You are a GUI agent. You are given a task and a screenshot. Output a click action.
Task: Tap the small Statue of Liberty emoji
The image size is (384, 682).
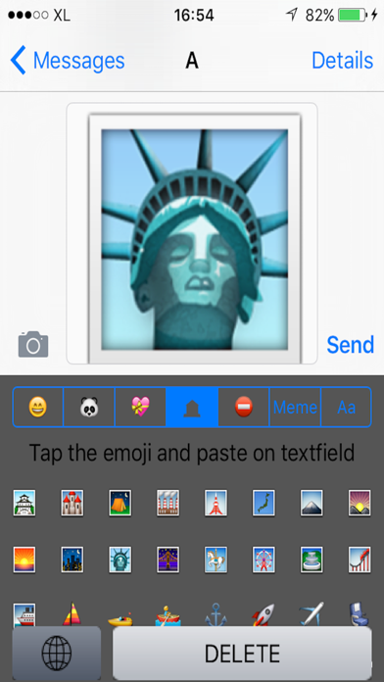pyautogui.click(x=120, y=560)
